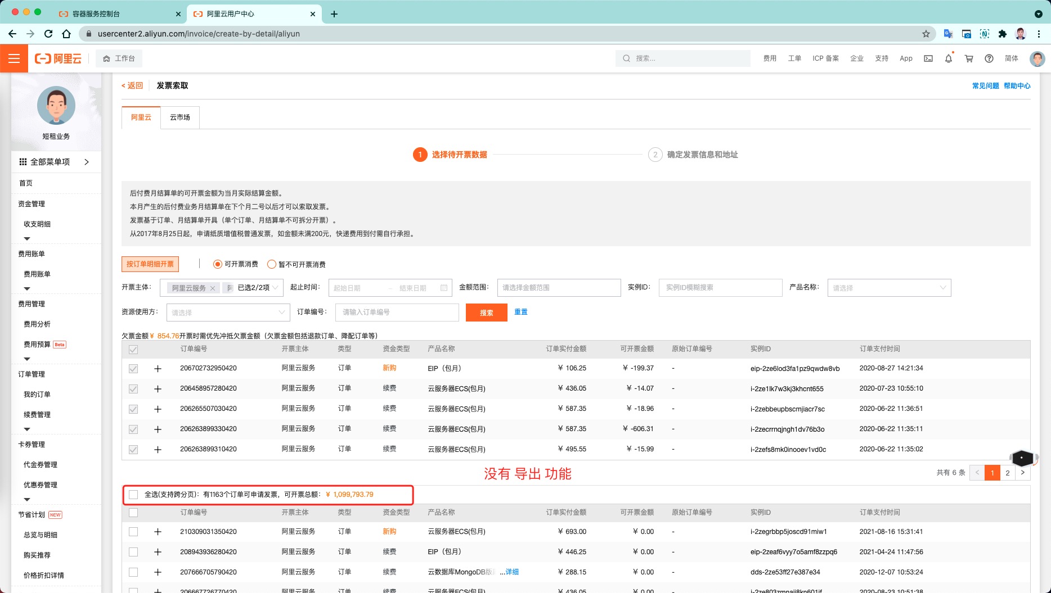Toggle checkbox for order 210309031350420

pyautogui.click(x=133, y=532)
